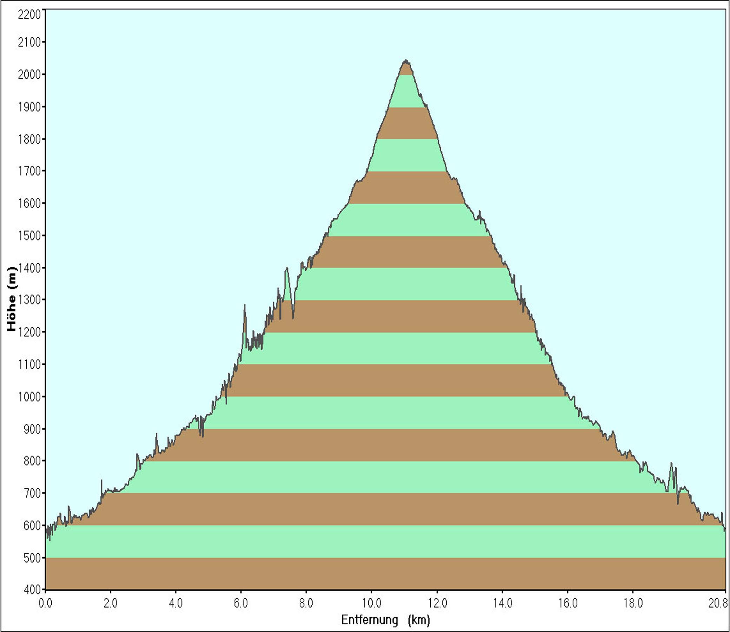Click the 800 elevation axis label

click(x=32, y=461)
